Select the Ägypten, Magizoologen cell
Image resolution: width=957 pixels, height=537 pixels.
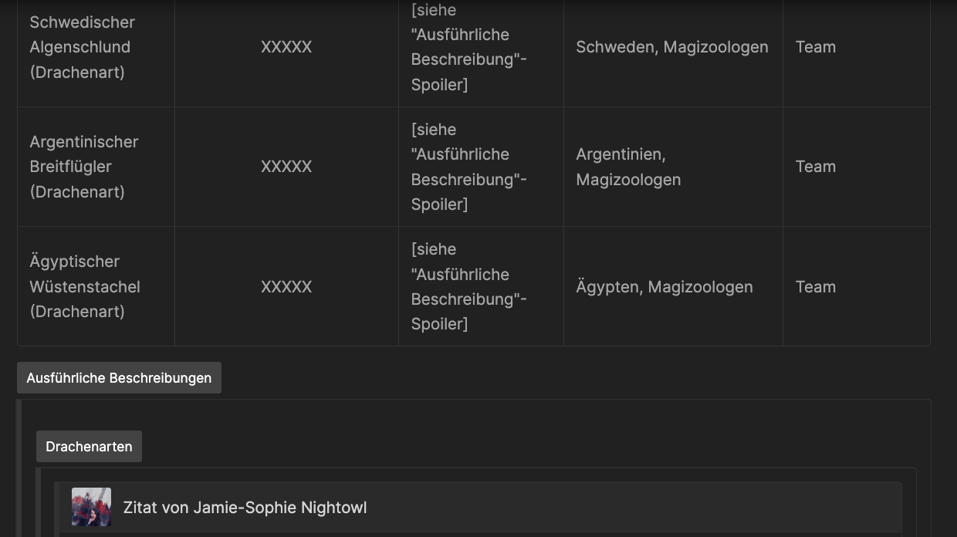[664, 287]
